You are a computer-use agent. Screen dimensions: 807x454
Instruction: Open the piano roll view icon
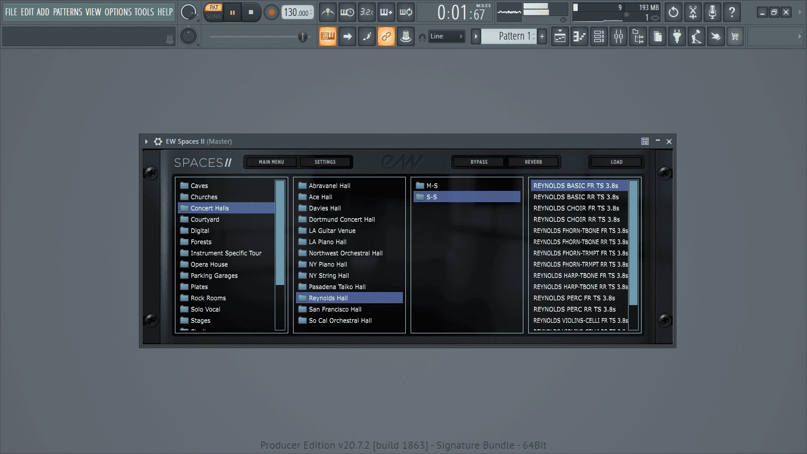pos(580,36)
